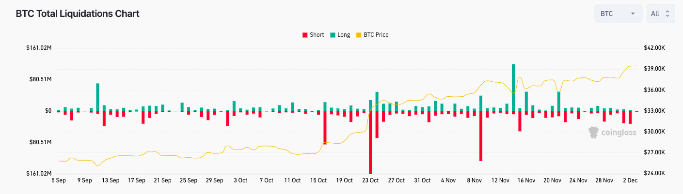Hide the BTC Price line via legend
Image resolution: width=683 pixels, height=194 pixels.
pos(376,35)
